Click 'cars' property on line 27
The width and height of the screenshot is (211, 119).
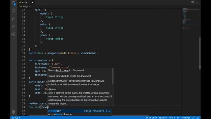37,10
